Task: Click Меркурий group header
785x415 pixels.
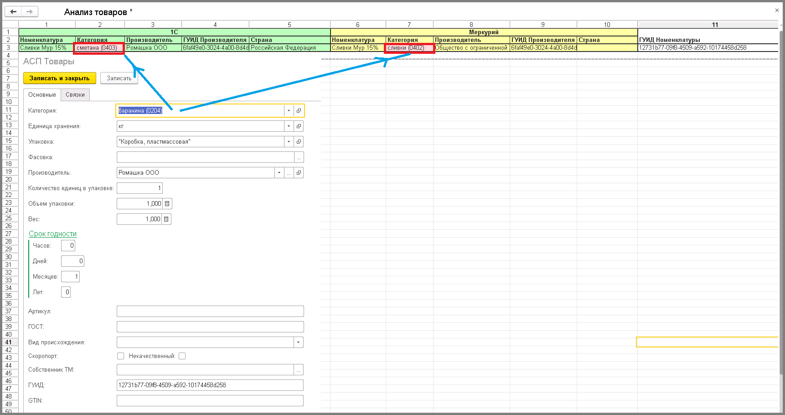Action: (x=484, y=32)
